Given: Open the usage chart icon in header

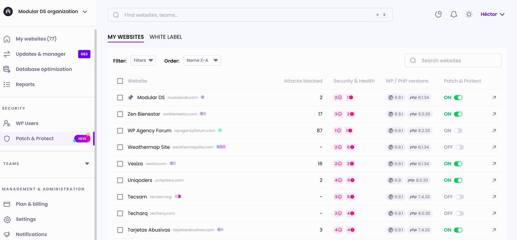Looking at the screenshot, I should [x=438, y=14].
